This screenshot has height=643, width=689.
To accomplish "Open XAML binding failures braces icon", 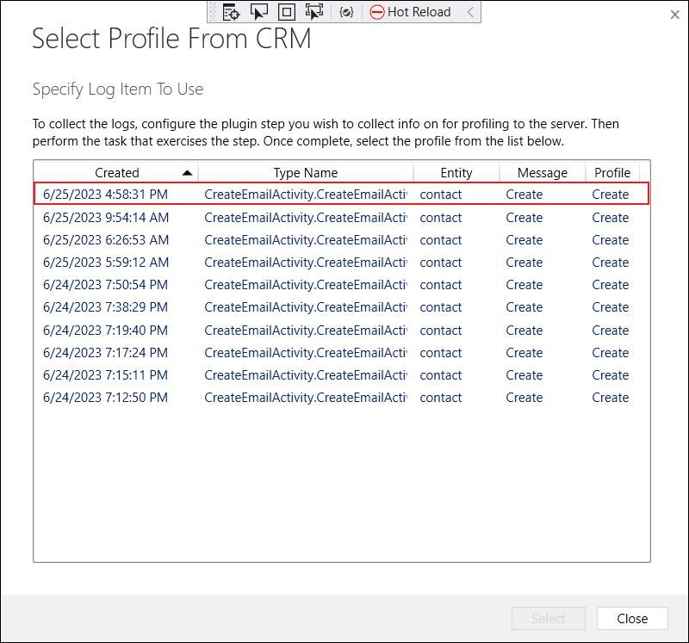I will (x=346, y=12).
